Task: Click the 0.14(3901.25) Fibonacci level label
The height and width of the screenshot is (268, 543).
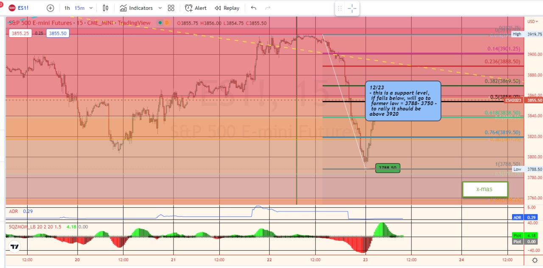Action: click(504, 49)
